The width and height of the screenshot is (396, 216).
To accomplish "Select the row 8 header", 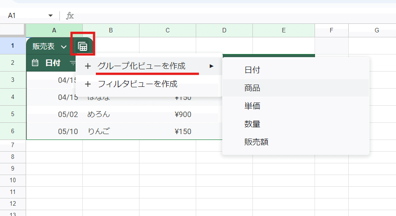I will tap(13, 157).
